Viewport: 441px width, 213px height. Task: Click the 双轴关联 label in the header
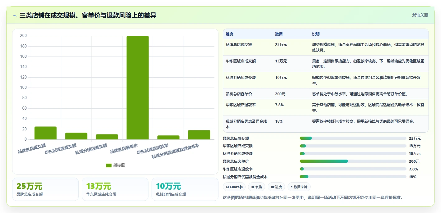(420, 15)
